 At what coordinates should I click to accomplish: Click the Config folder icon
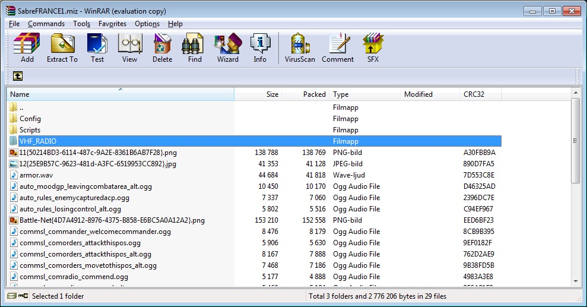click(14, 118)
